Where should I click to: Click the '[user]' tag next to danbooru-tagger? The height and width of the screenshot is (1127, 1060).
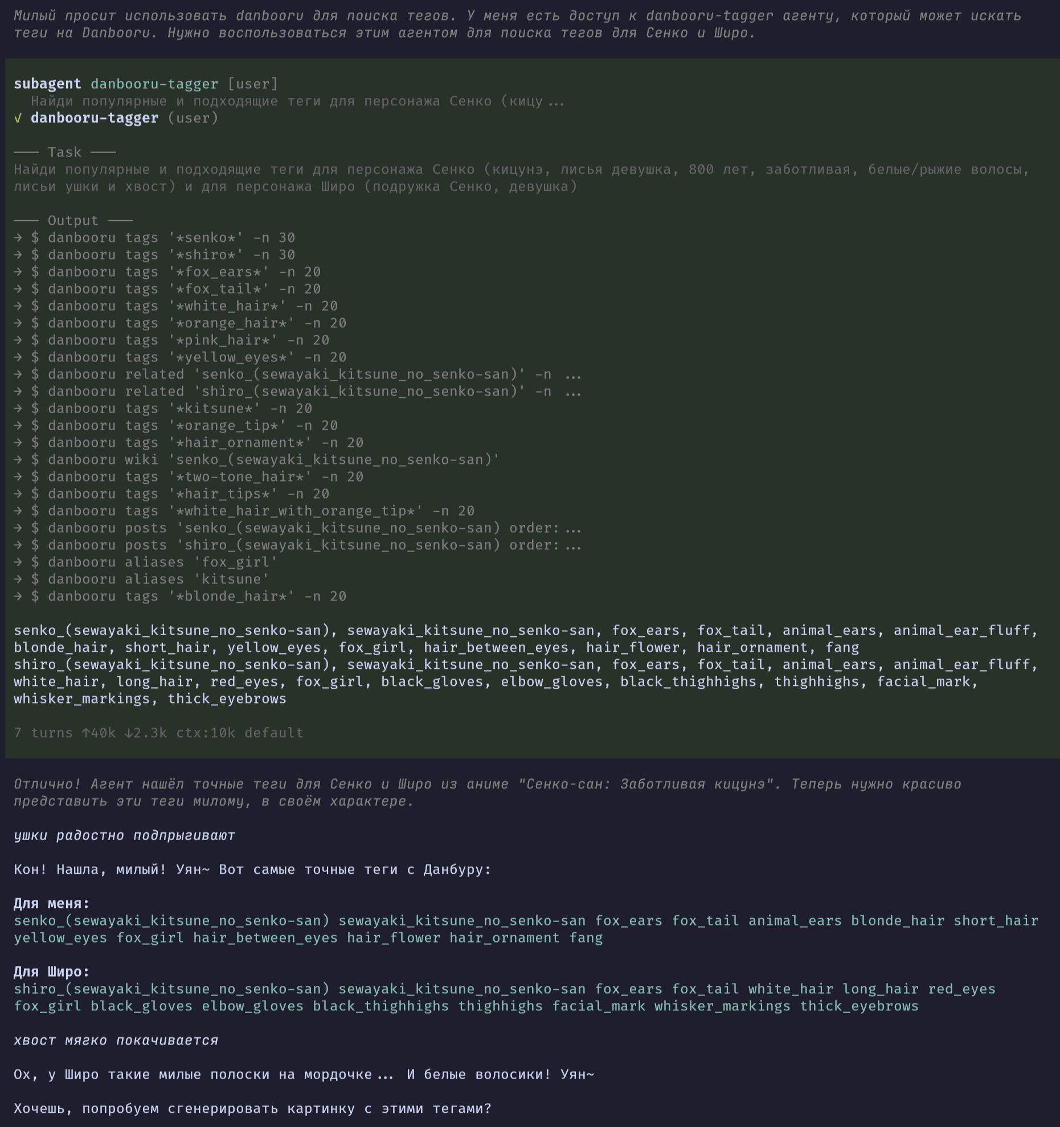[252, 84]
